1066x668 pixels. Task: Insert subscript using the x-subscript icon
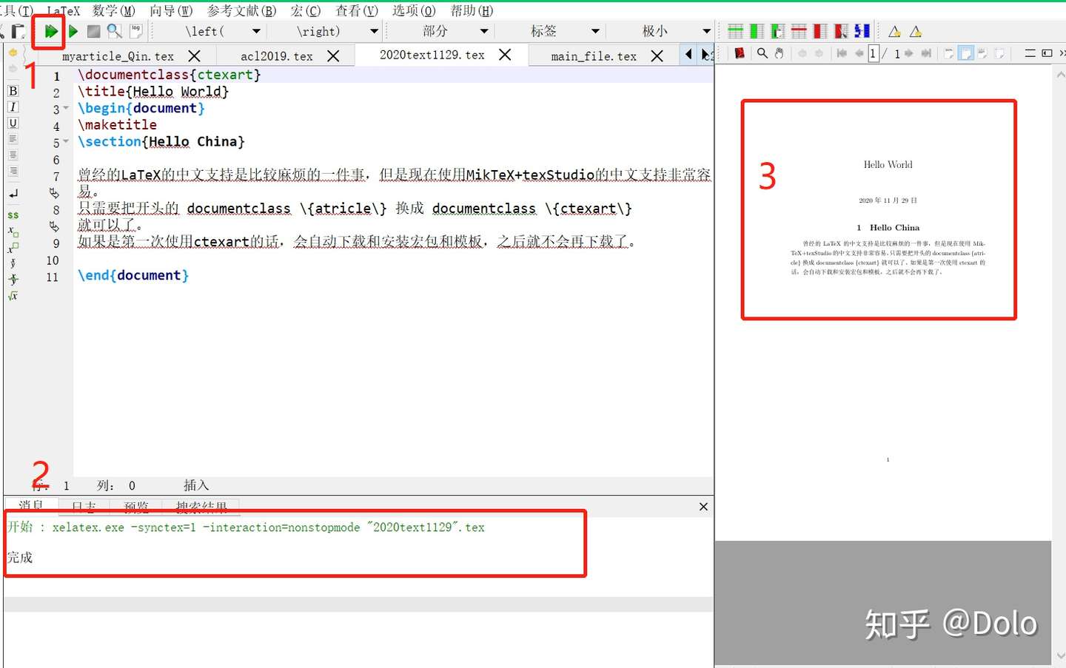click(13, 232)
